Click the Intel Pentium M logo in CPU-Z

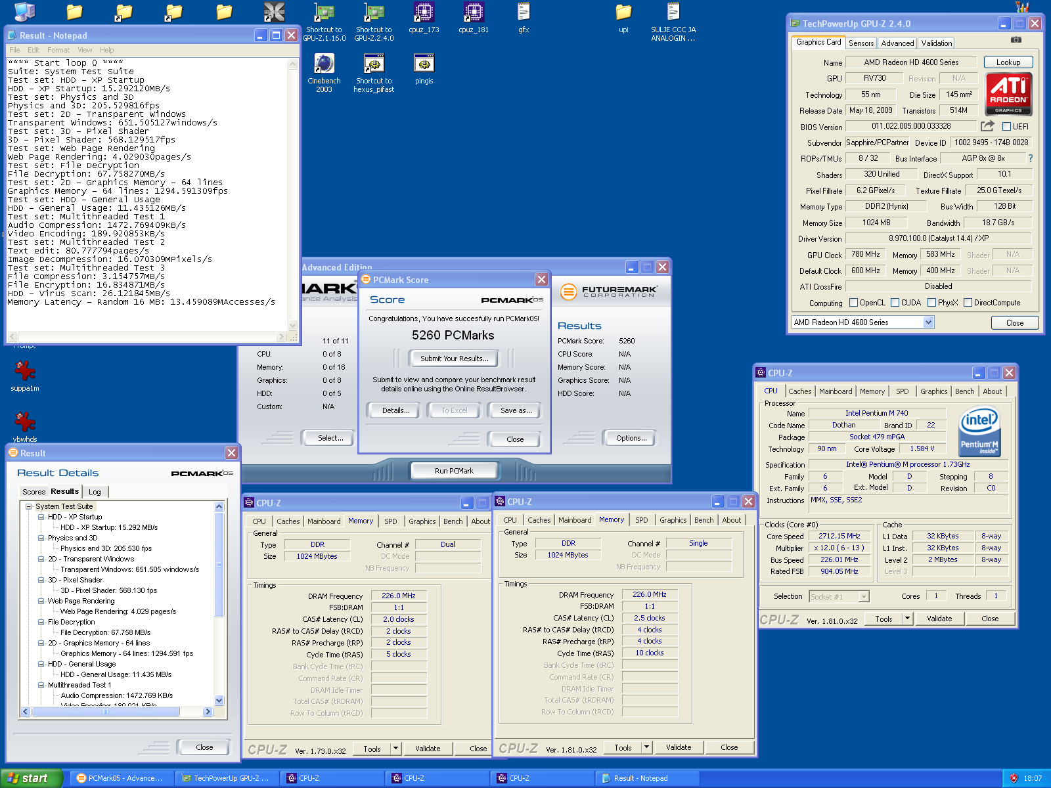coord(979,431)
